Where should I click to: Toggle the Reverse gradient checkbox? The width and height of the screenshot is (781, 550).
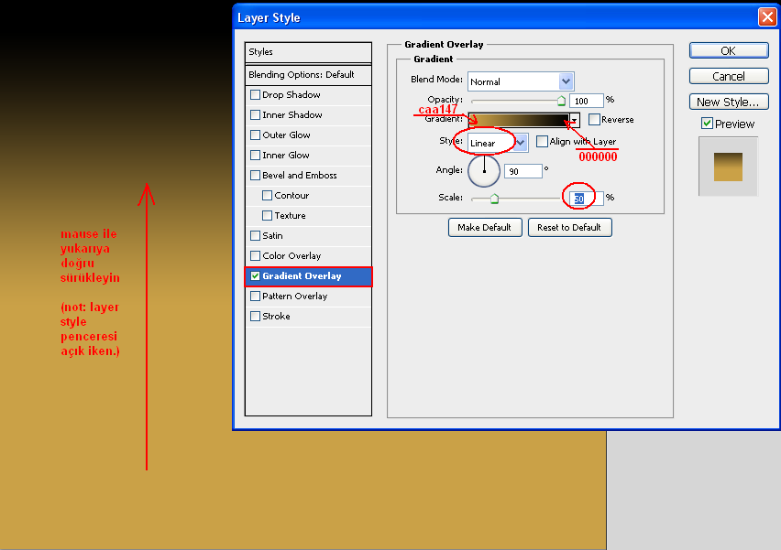point(594,119)
